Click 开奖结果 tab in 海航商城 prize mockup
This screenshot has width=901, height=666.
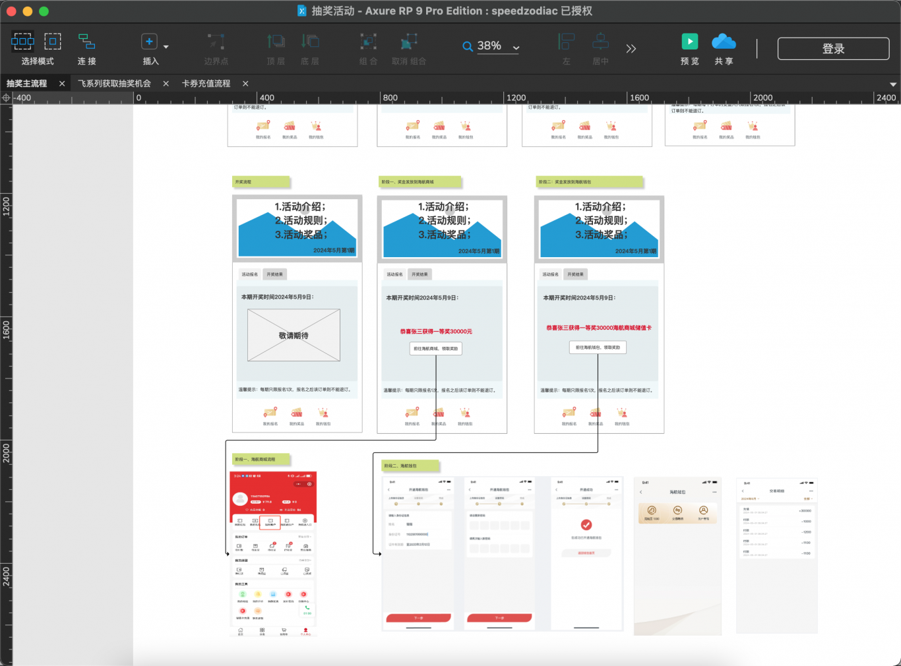point(419,274)
